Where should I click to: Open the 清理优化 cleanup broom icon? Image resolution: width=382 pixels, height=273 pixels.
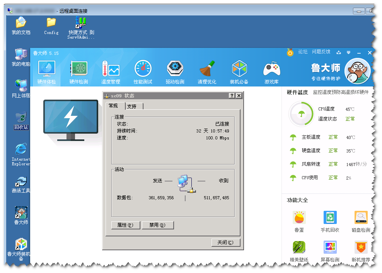pos(207,70)
